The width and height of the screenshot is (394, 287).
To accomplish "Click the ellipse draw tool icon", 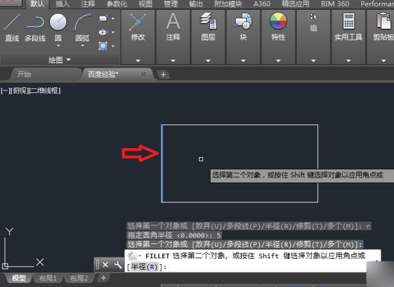I will pyautogui.click(x=103, y=32).
